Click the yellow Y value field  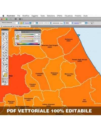click(x=36, y=39)
